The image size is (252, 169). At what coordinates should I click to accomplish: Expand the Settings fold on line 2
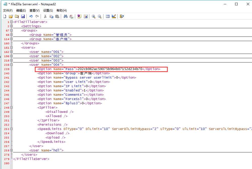[x=11, y=26]
